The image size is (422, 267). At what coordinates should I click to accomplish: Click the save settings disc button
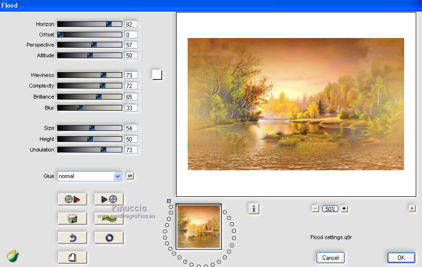(x=109, y=200)
